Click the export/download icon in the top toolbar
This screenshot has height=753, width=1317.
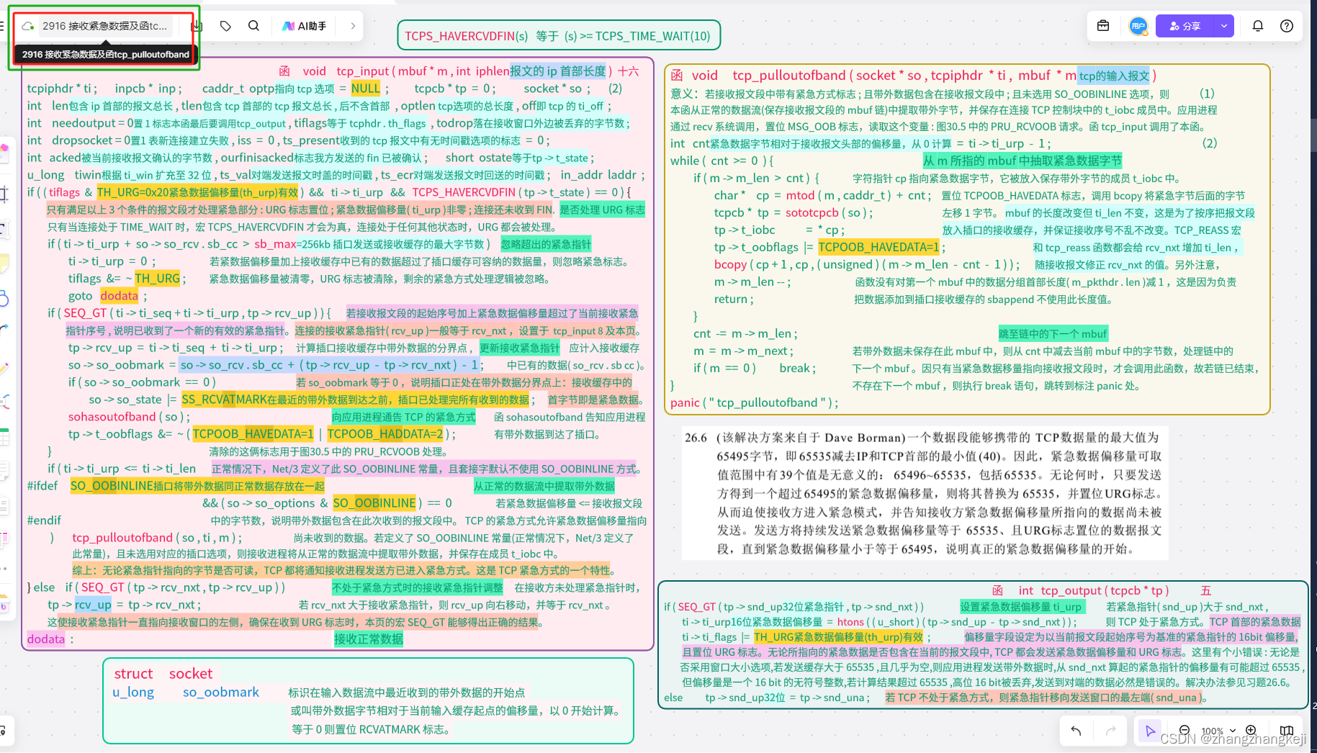(x=197, y=26)
